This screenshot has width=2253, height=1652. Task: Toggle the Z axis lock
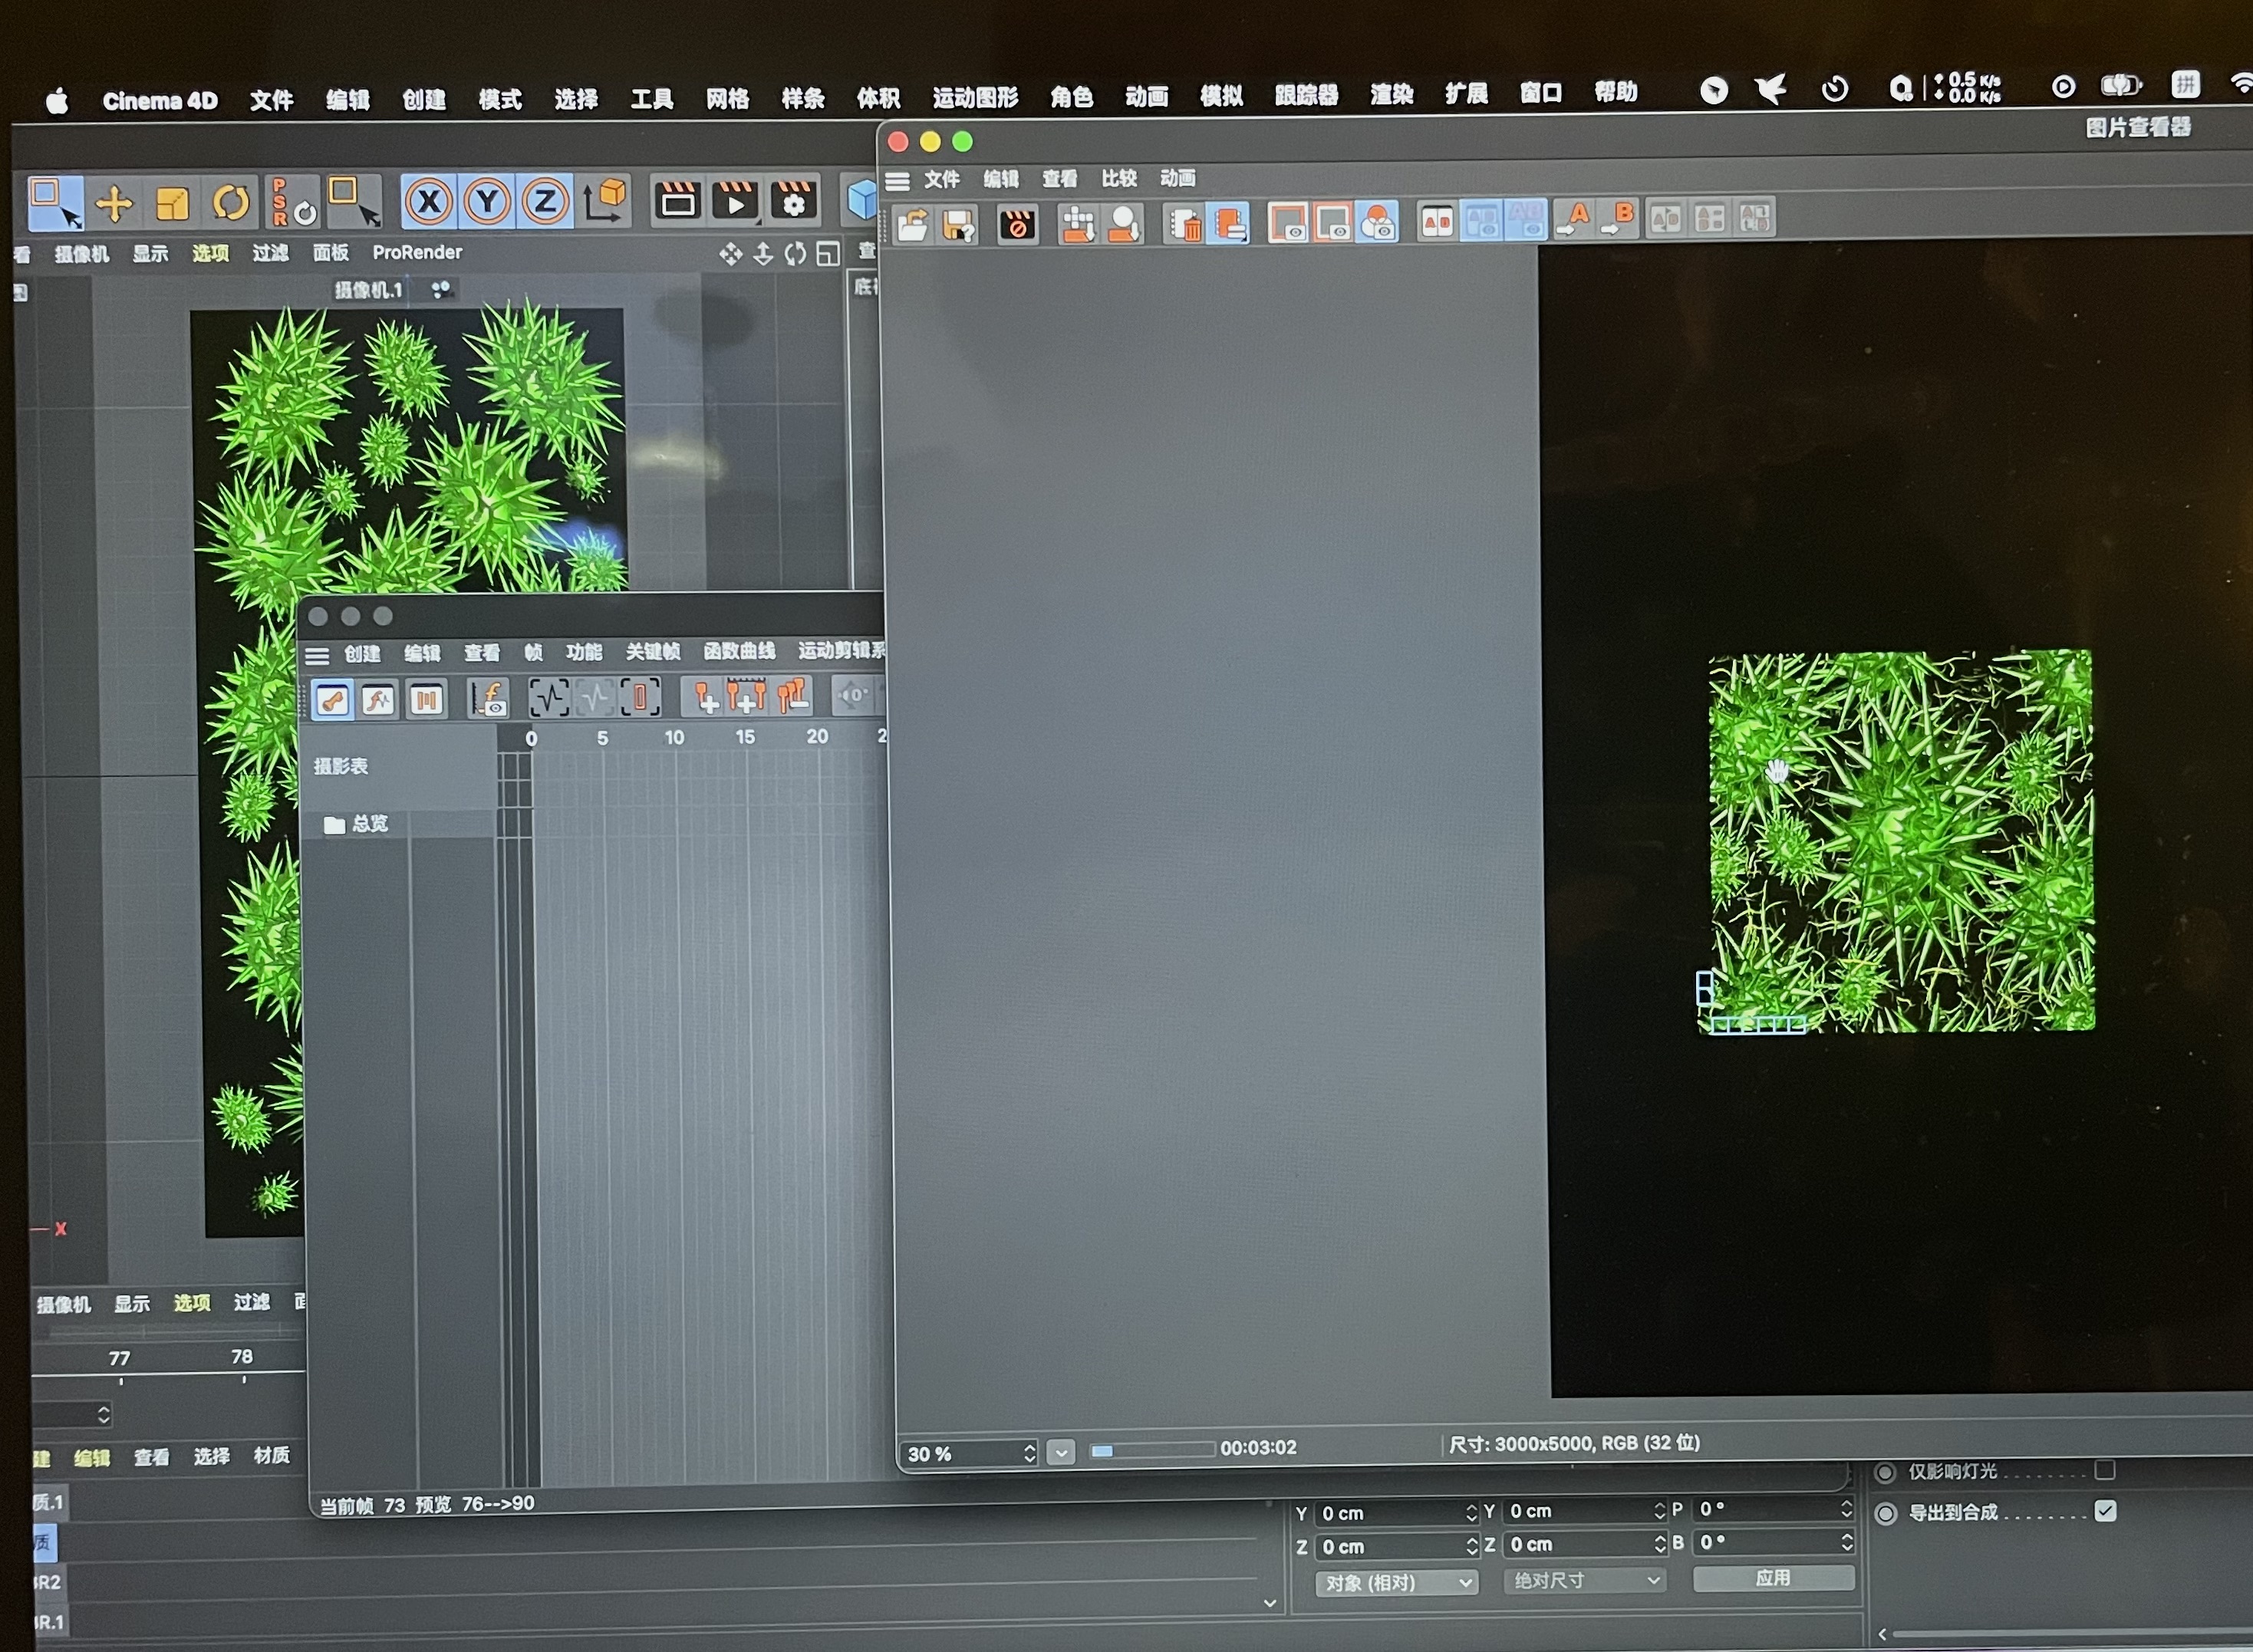[x=545, y=202]
